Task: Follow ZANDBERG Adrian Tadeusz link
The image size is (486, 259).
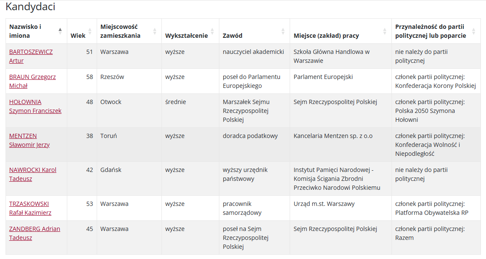Action: coord(35,234)
